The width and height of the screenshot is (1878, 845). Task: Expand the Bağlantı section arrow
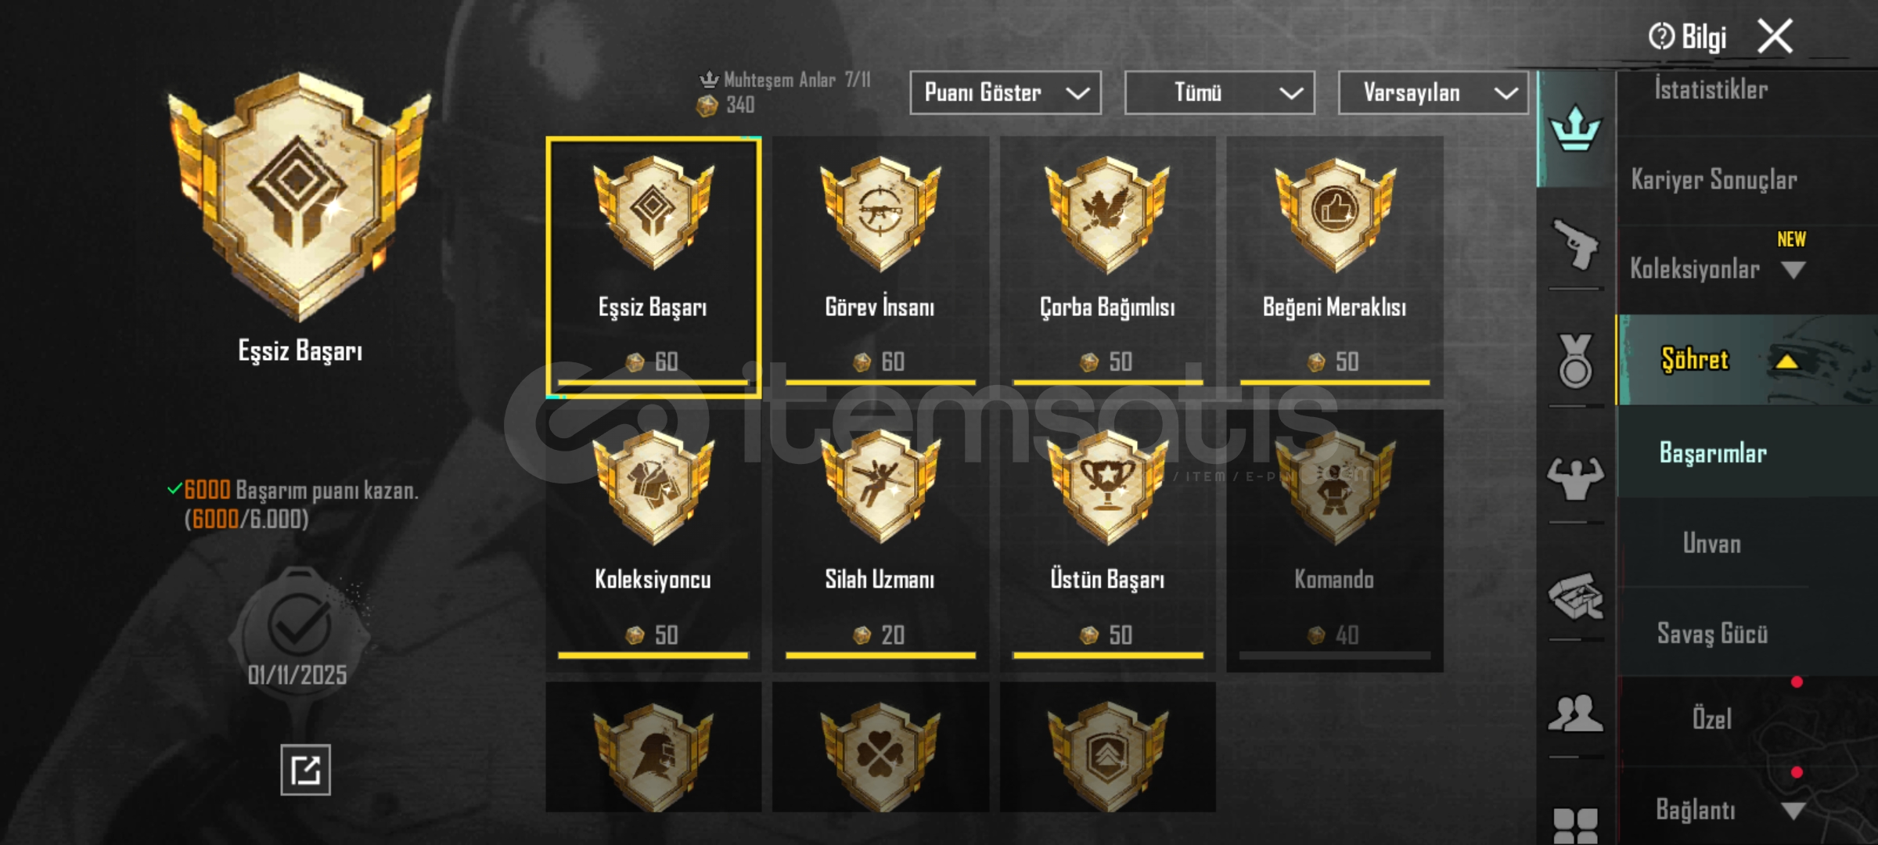(x=1793, y=811)
